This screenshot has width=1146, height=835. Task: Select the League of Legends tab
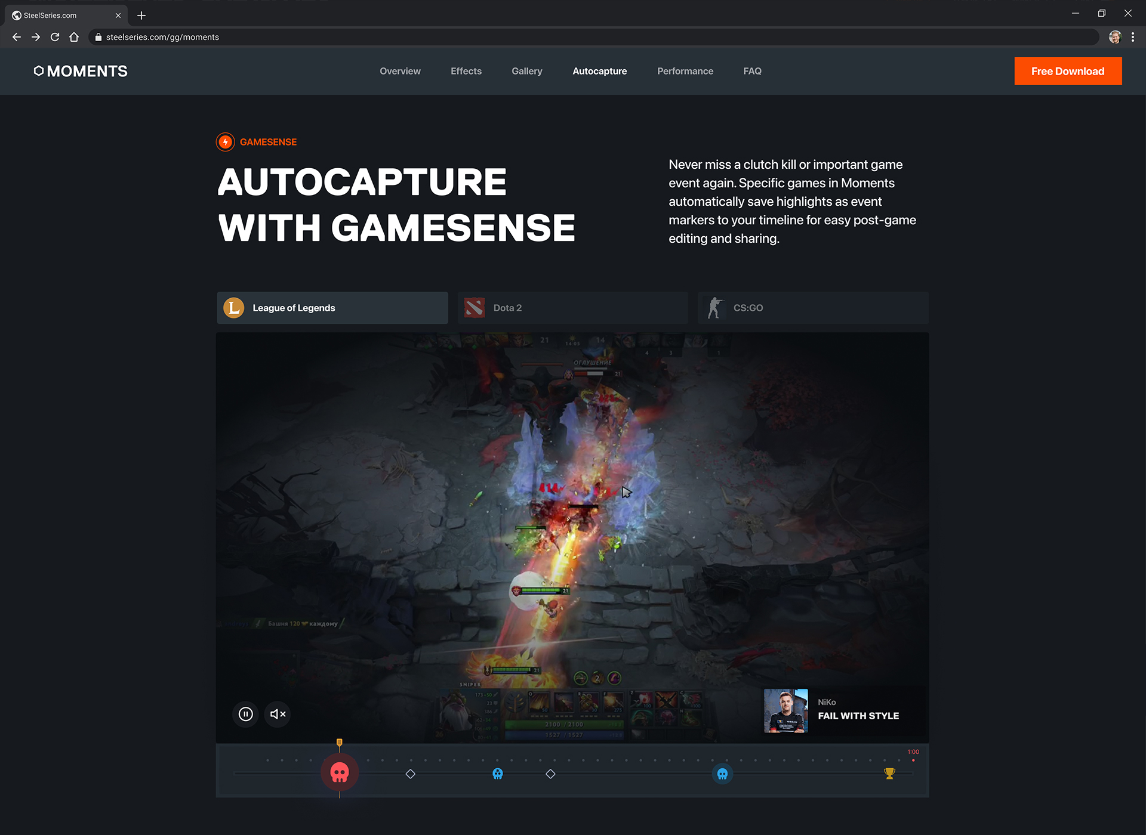click(332, 308)
